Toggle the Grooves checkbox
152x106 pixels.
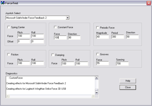point(98,54)
